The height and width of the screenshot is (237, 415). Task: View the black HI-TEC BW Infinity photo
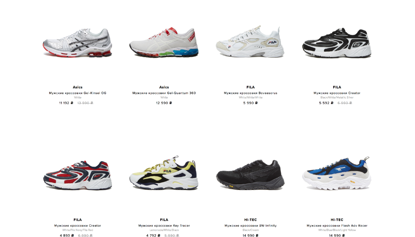pyautogui.click(x=250, y=175)
